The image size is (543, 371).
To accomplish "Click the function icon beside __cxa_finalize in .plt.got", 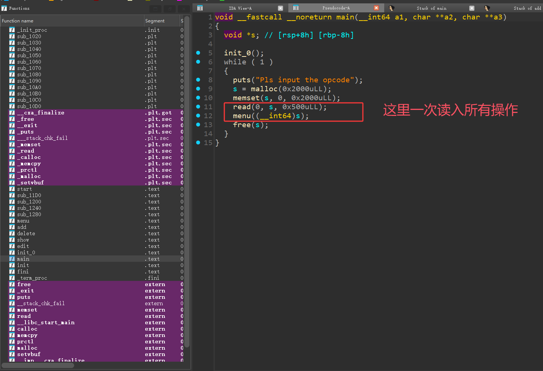I will [12, 113].
